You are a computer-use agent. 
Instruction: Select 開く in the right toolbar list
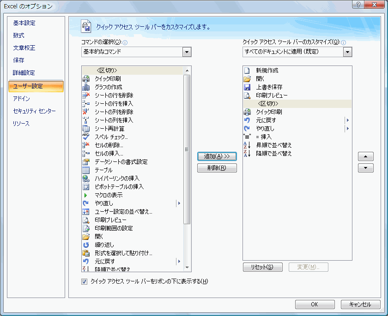[297, 79]
